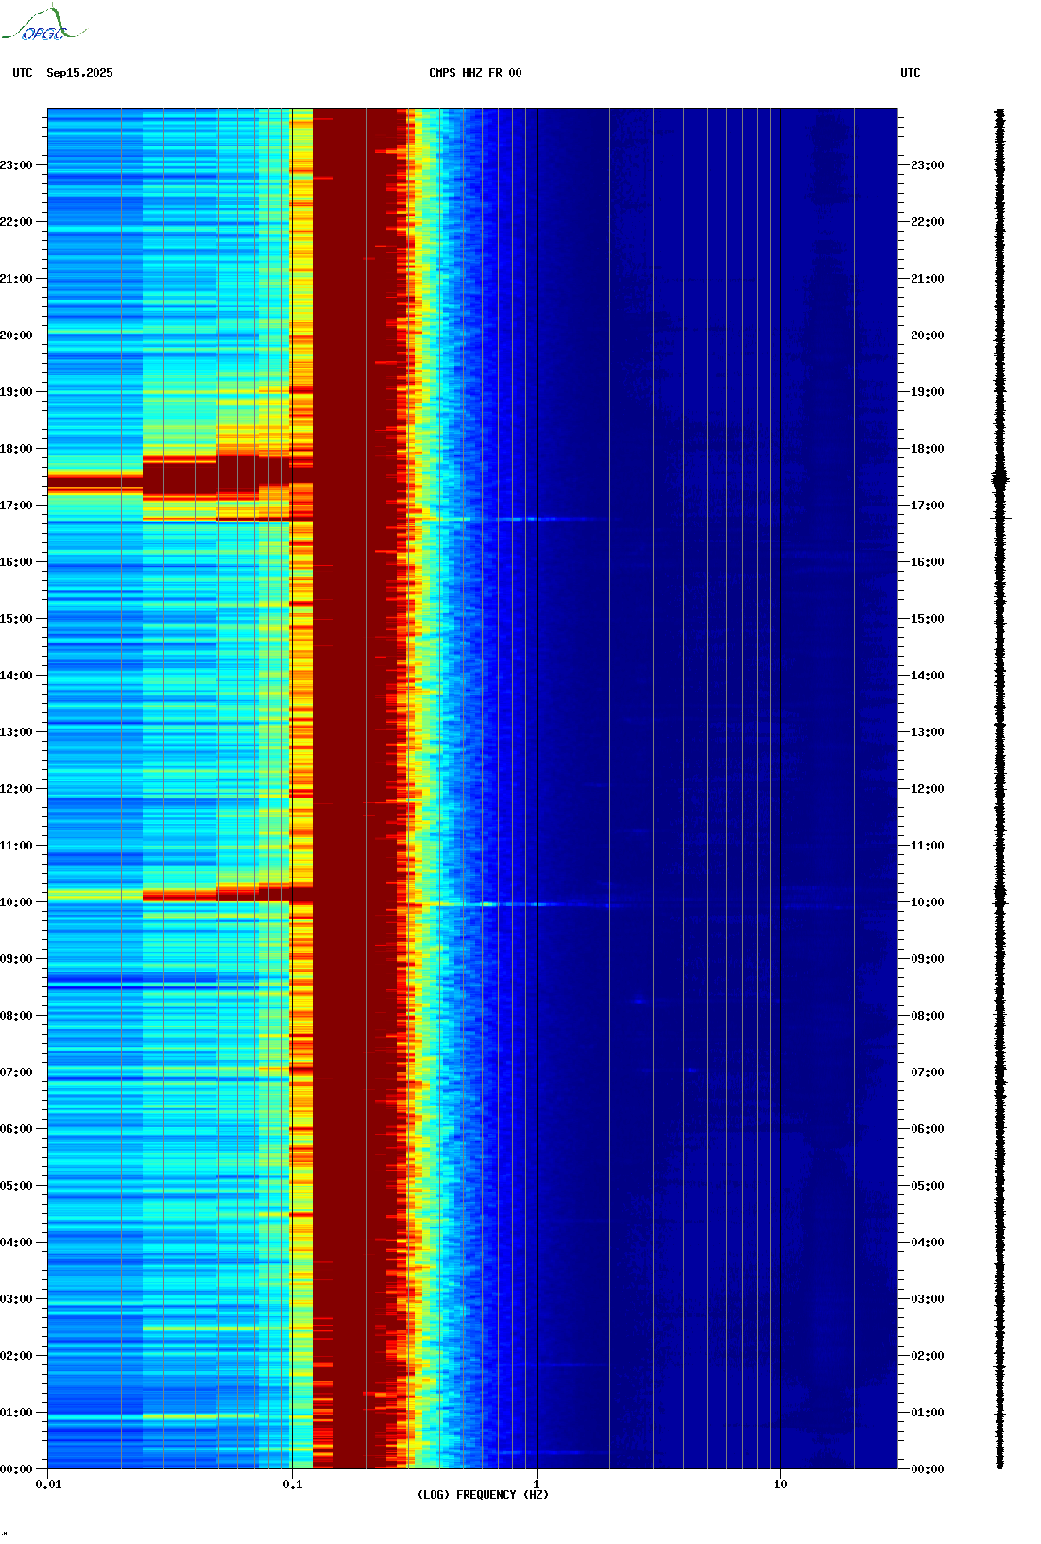Click the 0.1 frequency axis label
1041x1544 pixels.
tap(293, 1484)
